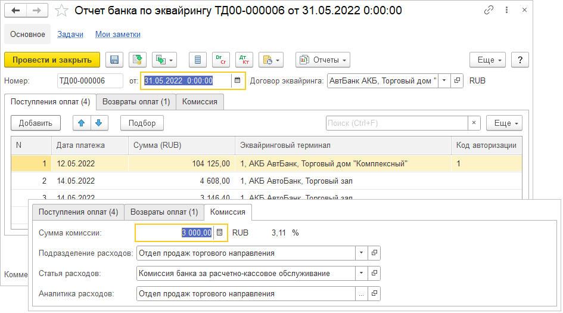Select the Поступления оплат (4) tab in main window
The image size is (563, 313).
pos(50,102)
